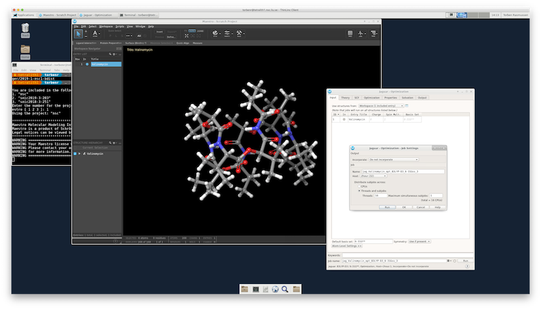Open terminal icon in bottom dock
The image size is (541, 309).
tap(256, 289)
